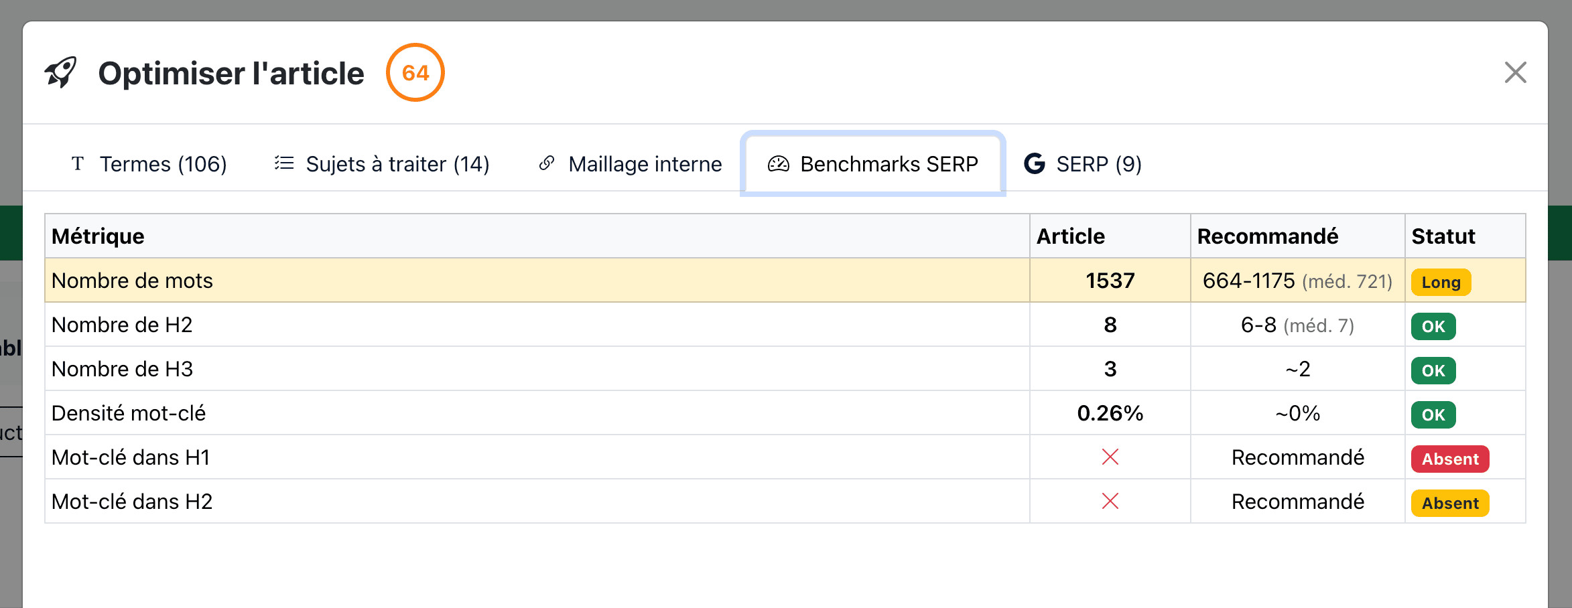Click the red Absent badge for H1
Viewport: 1572px width, 608px height.
[1450, 459]
